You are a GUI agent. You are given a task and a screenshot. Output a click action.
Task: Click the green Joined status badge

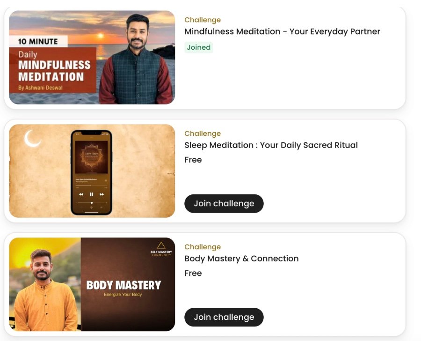(199, 47)
